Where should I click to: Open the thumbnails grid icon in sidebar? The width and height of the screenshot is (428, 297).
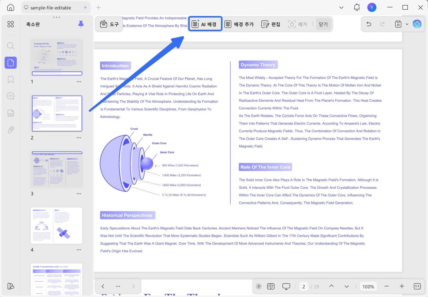(x=11, y=24)
